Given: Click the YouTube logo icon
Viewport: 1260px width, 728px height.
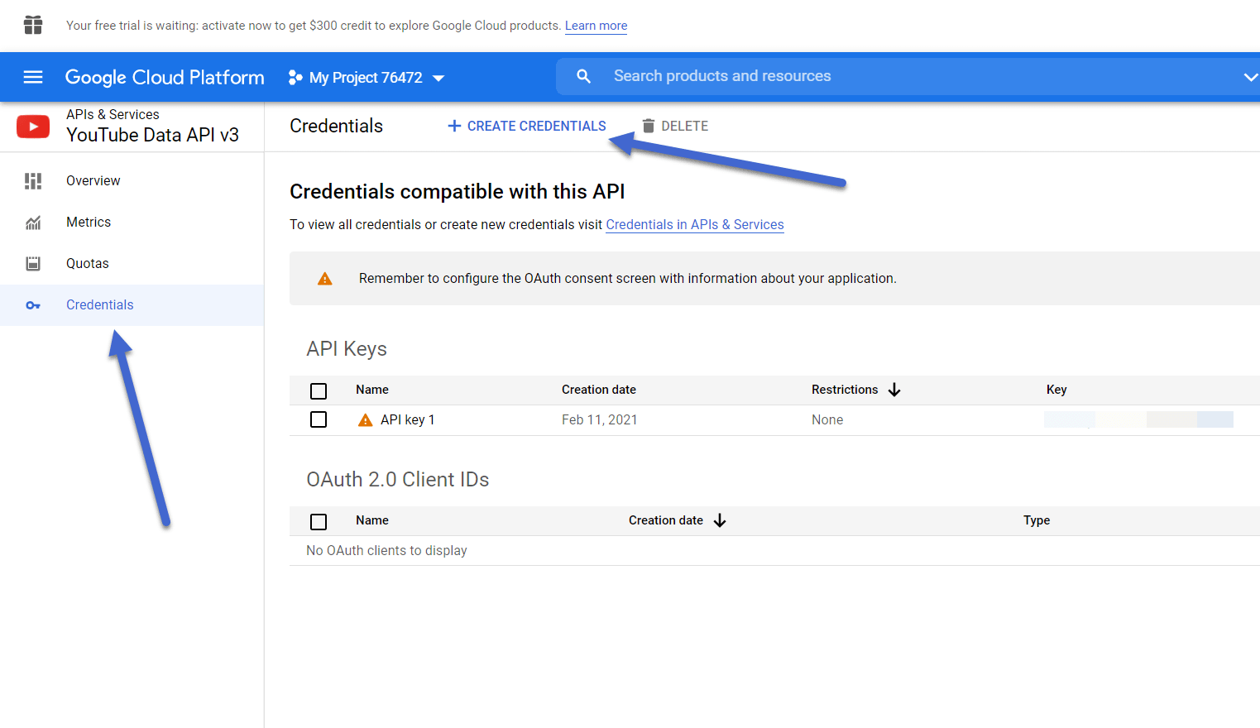Looking at the screenshot, I should [33, 127].
